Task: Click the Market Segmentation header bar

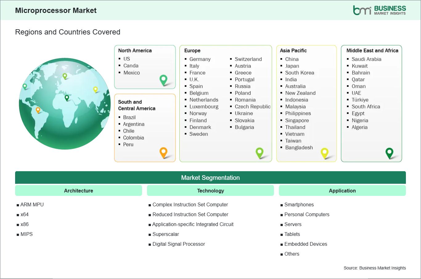Action: pos(211,177)
